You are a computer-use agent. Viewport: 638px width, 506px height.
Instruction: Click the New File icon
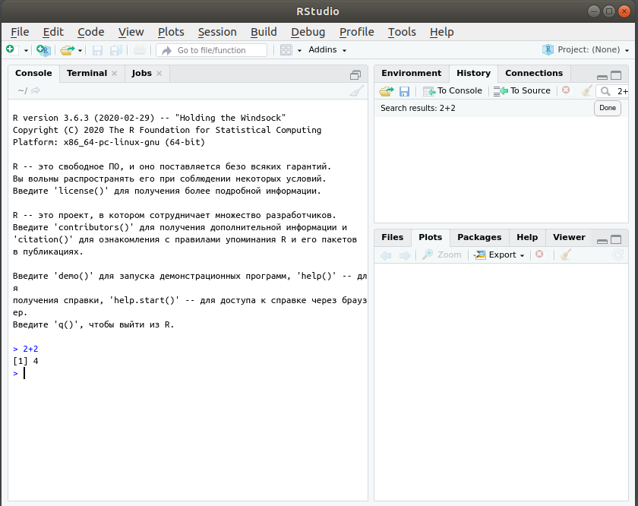pyautogui.click(x=10, y=49)
